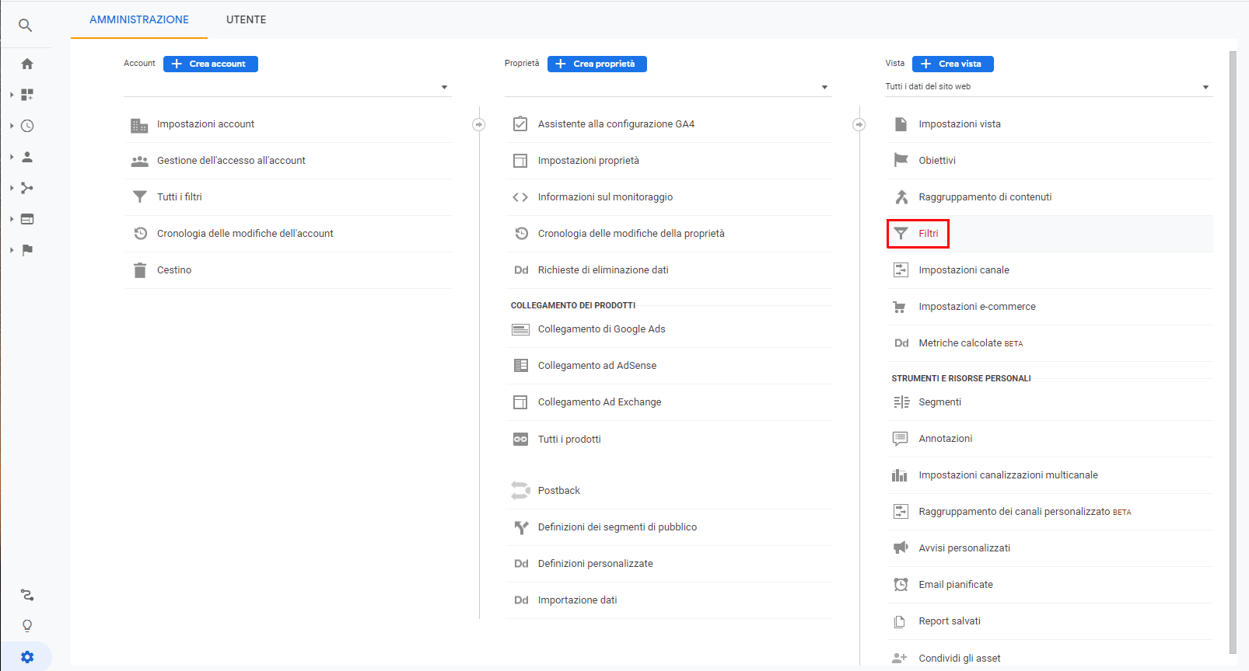The width and height of the screenshot is (1249, 671).
Task: Click the Crea vista button
Action: tap(953, 64)
